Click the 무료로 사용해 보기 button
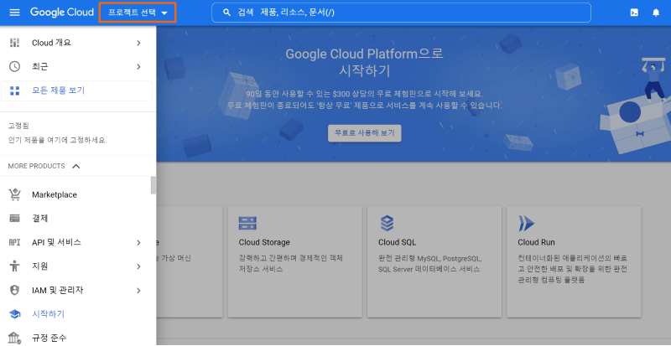This screenshot has width=671, height=346. (x=365, y=133)
